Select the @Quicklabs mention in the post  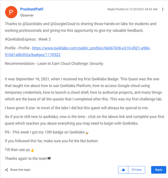pyautogui.click(x=32, y=24)
